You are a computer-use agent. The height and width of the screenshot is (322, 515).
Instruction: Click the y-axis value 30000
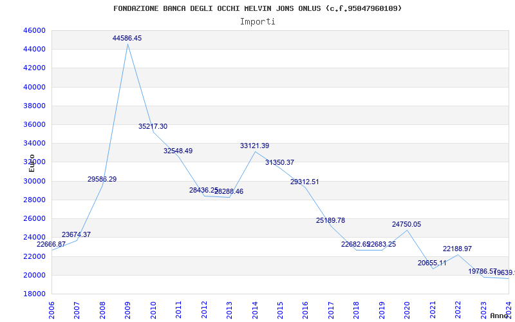point(34,181)
